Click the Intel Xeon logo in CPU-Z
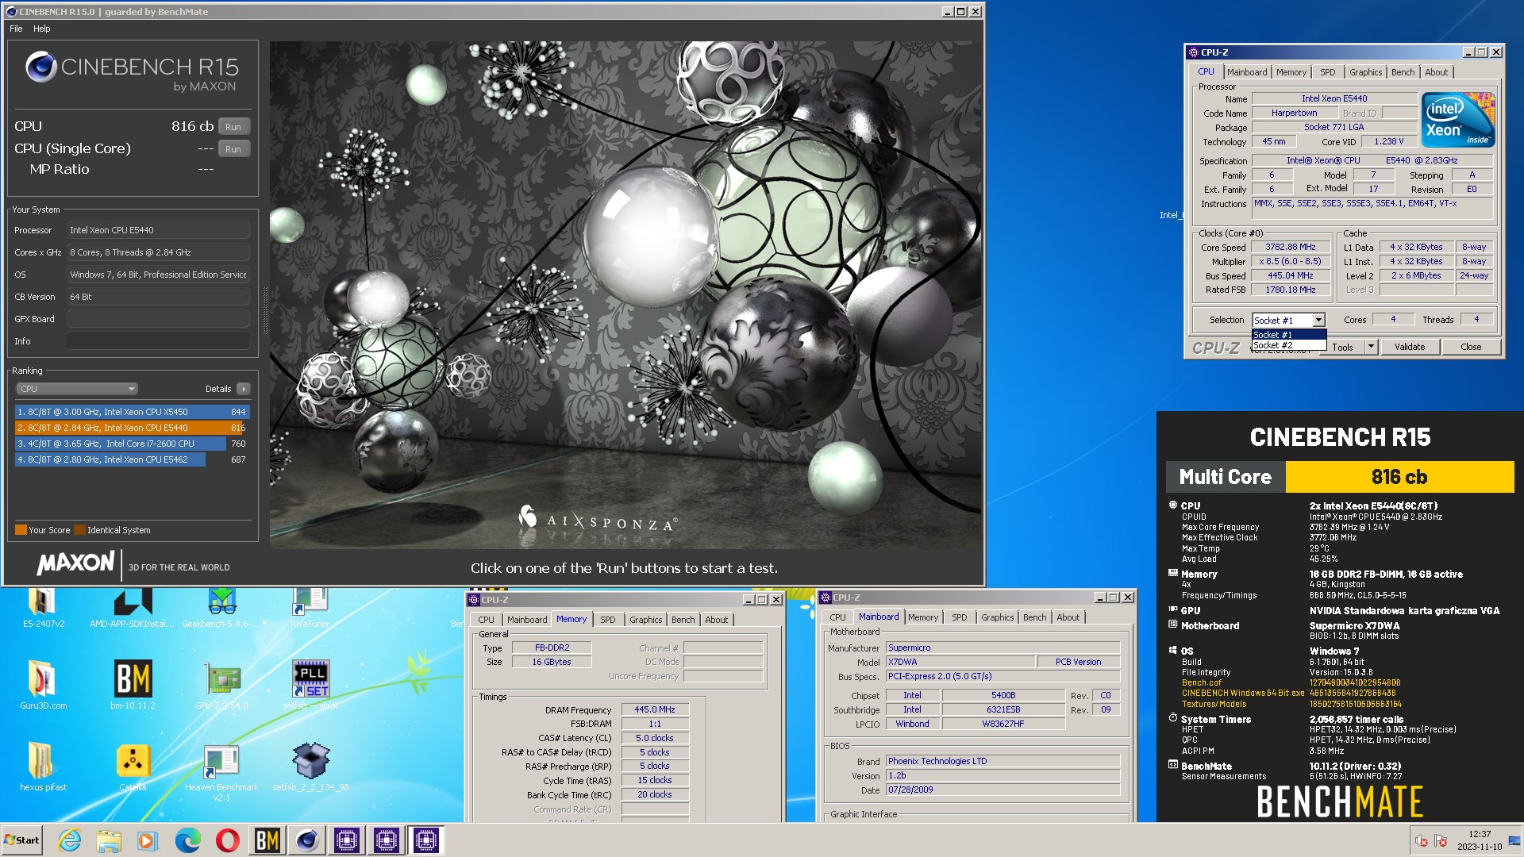This screenshot has height=857, width=1524. [x=1459, y=120]
